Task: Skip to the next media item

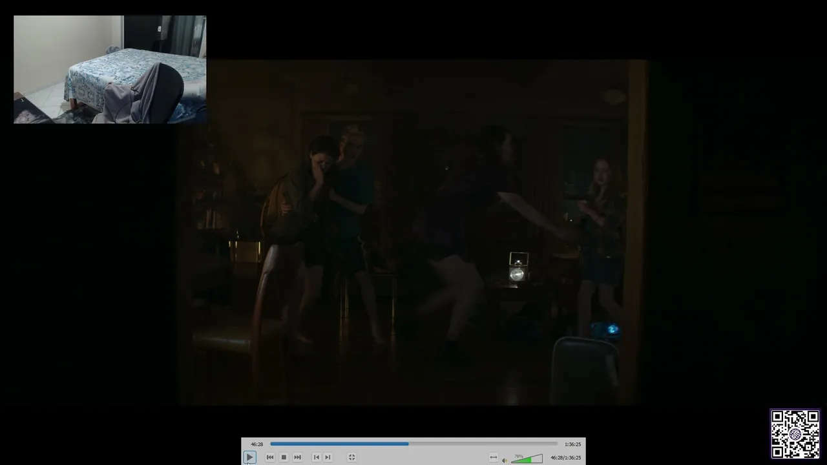Action: (297, 457)
